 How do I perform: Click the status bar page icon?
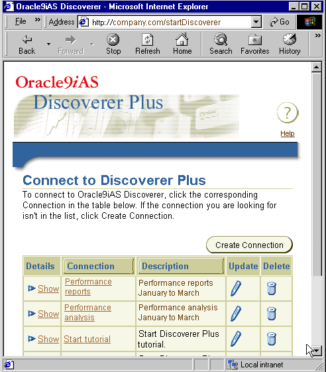(9, 365)
